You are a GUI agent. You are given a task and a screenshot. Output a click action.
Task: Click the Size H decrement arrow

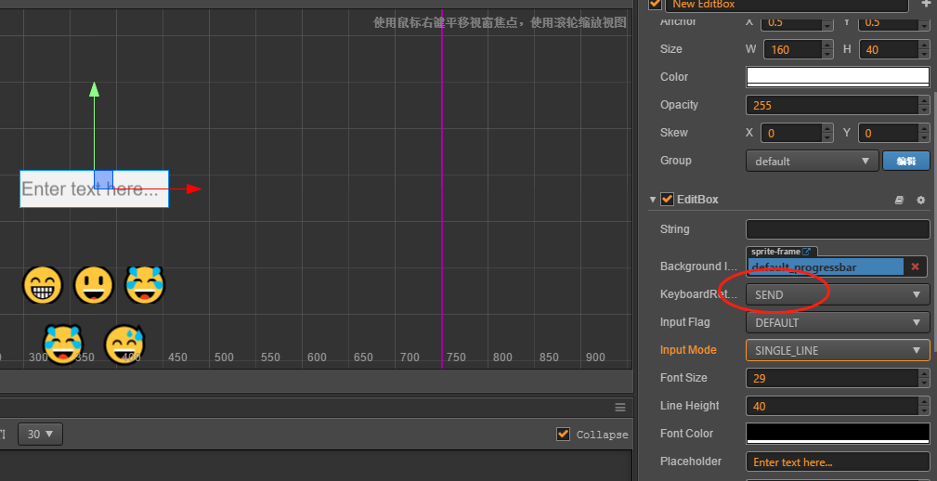(x=924, y=55)
